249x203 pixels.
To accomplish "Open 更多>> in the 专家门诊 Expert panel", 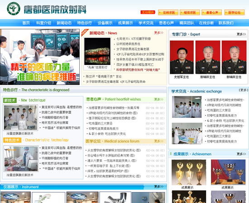I will (241, 34).
